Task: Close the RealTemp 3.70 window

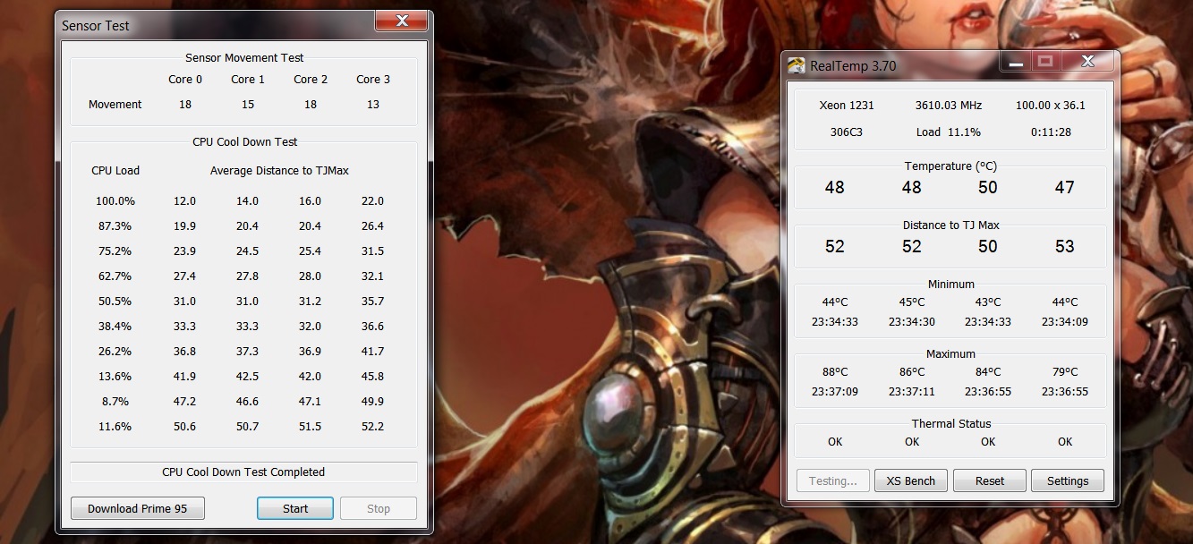Action: (x=1087, y=62)
